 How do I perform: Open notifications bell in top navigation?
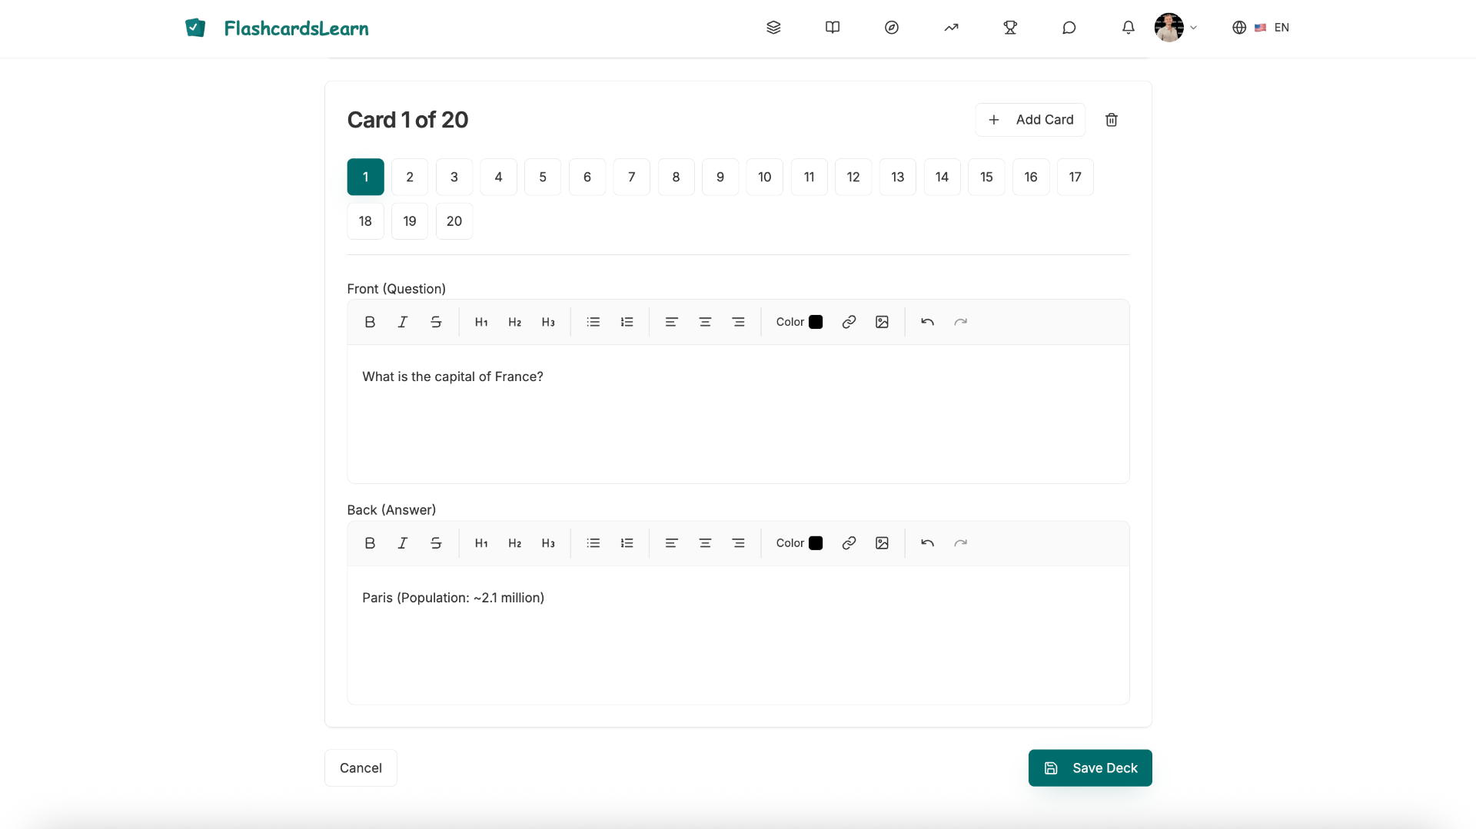(1128, 28)
